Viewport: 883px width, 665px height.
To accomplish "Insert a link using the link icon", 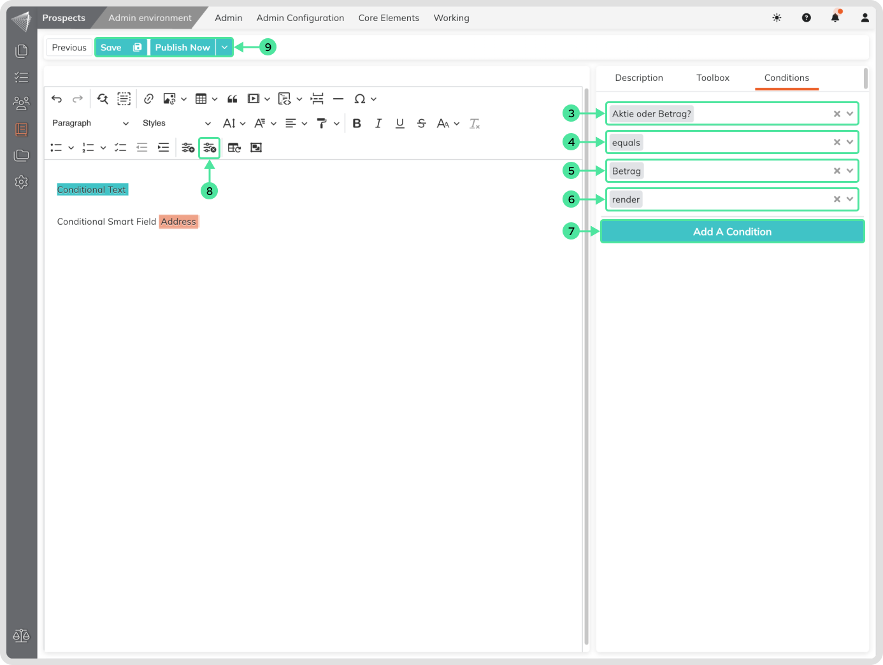I will click(x=148, y=99).
